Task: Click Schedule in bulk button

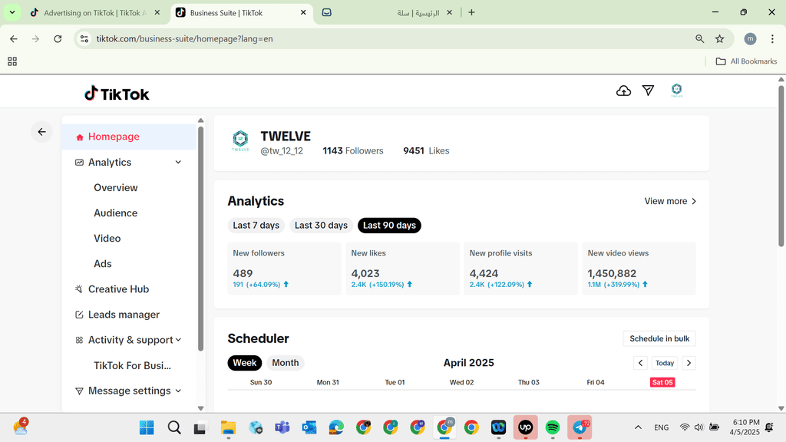Action: coord(659,338)
